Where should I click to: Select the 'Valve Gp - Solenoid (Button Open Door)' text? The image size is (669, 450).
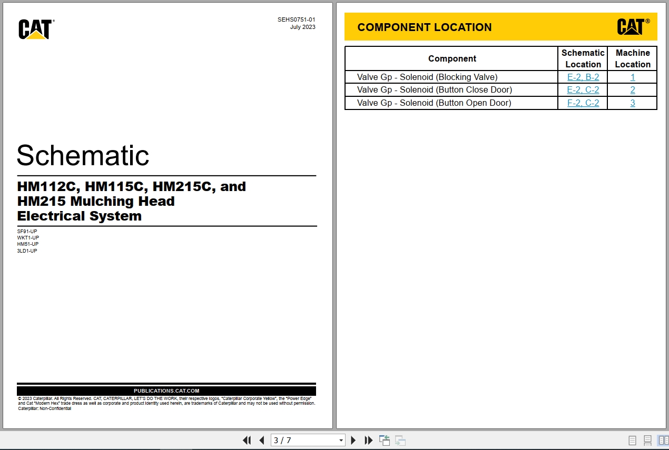click(434, 103)
